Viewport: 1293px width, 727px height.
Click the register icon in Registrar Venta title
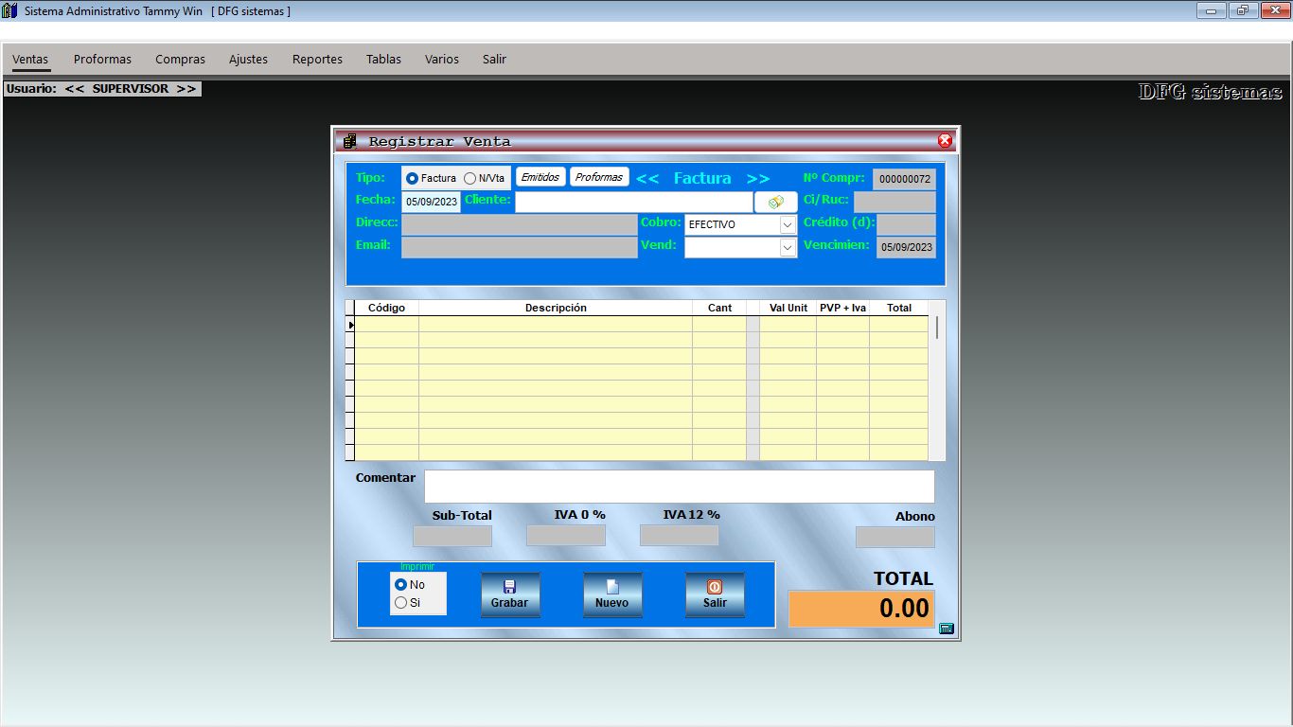(350, 141)
